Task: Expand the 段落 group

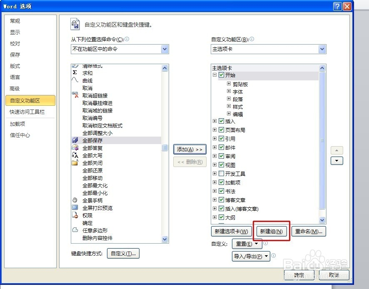Action: tap(229, 99)
